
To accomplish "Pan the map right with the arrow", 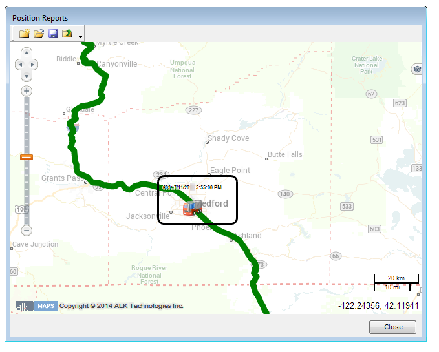I will pos(33,65).
